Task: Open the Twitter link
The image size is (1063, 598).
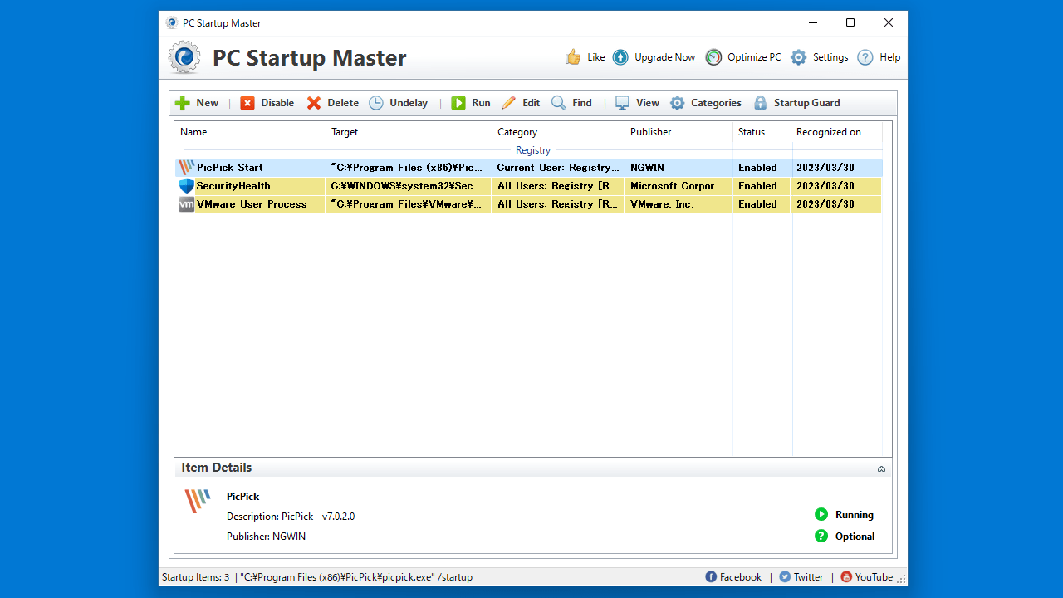Action: point(808,576)
